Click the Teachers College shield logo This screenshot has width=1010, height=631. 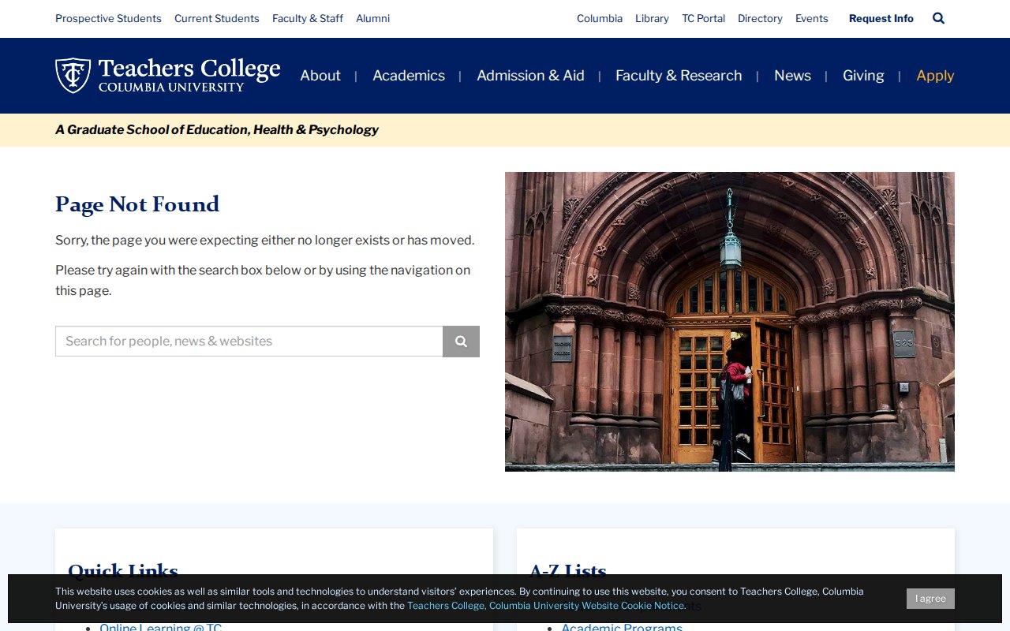click(x=73, y=75)
